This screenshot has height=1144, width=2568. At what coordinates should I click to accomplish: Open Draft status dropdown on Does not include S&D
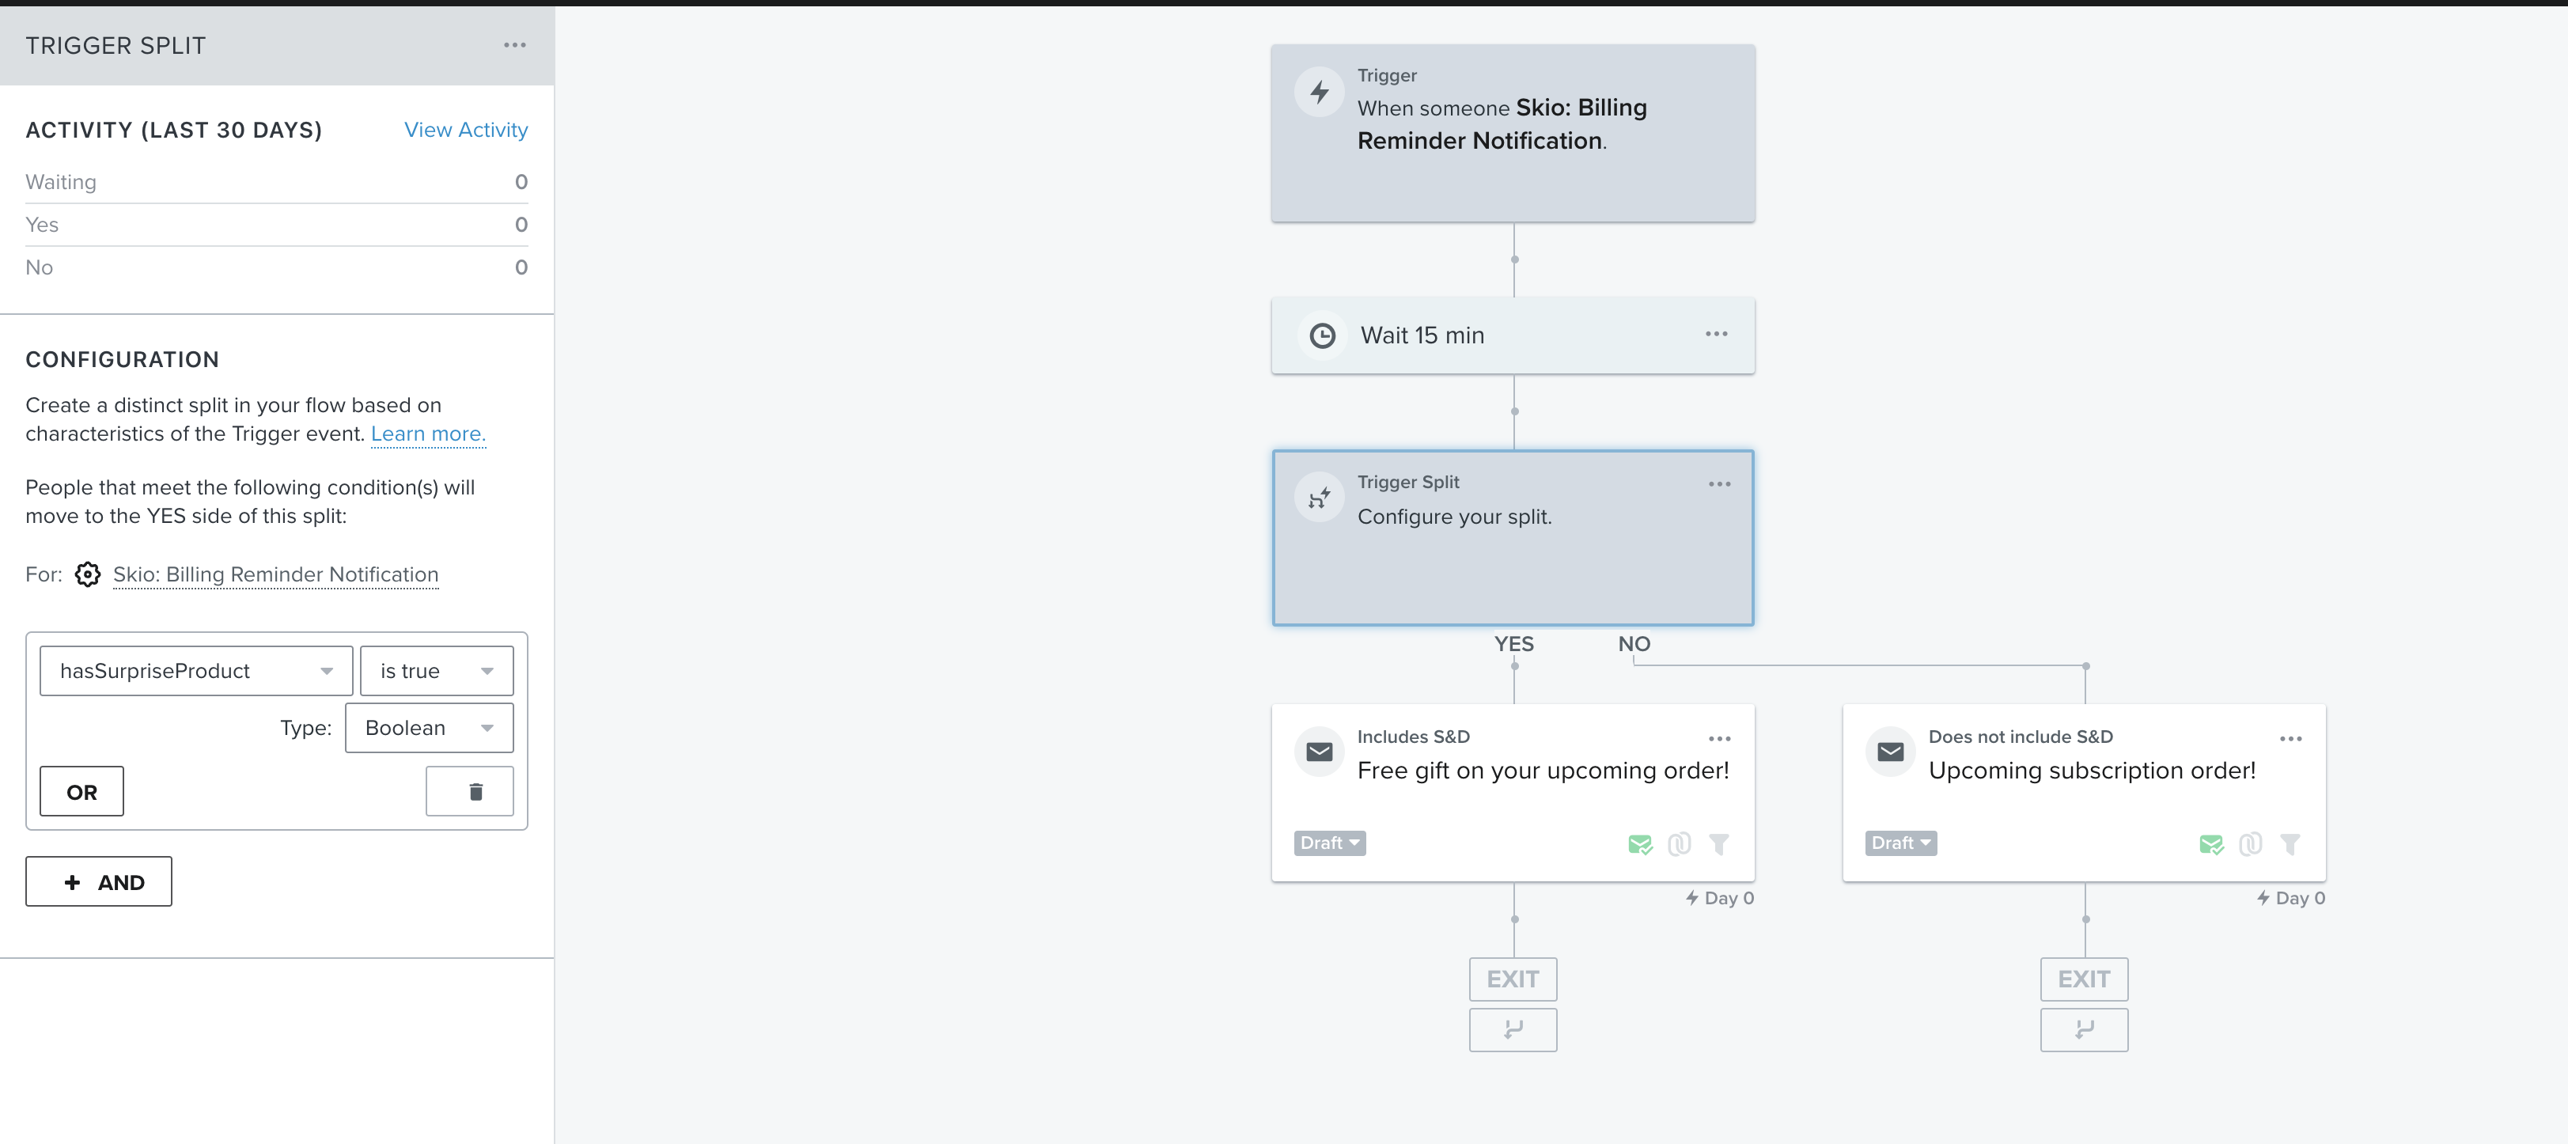pos(1901,843)
